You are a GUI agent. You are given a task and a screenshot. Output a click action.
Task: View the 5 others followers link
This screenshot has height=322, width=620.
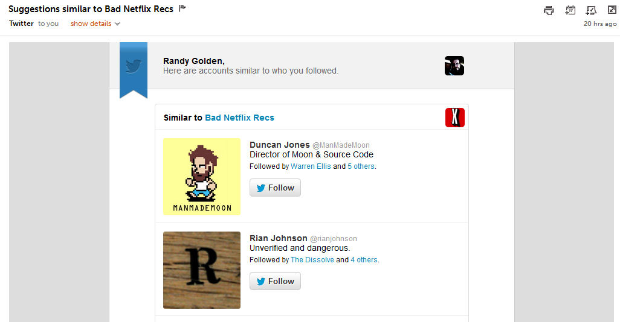coord(361,166)
